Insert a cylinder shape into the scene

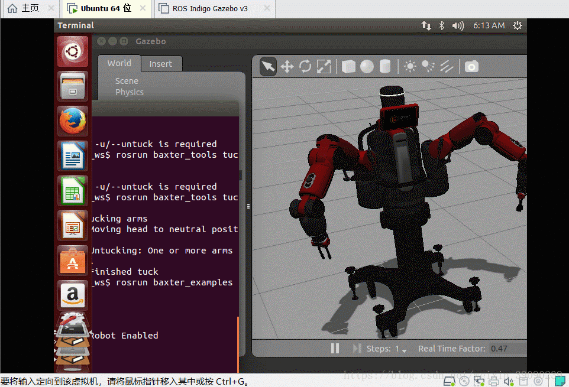click(x=385, y=66)
